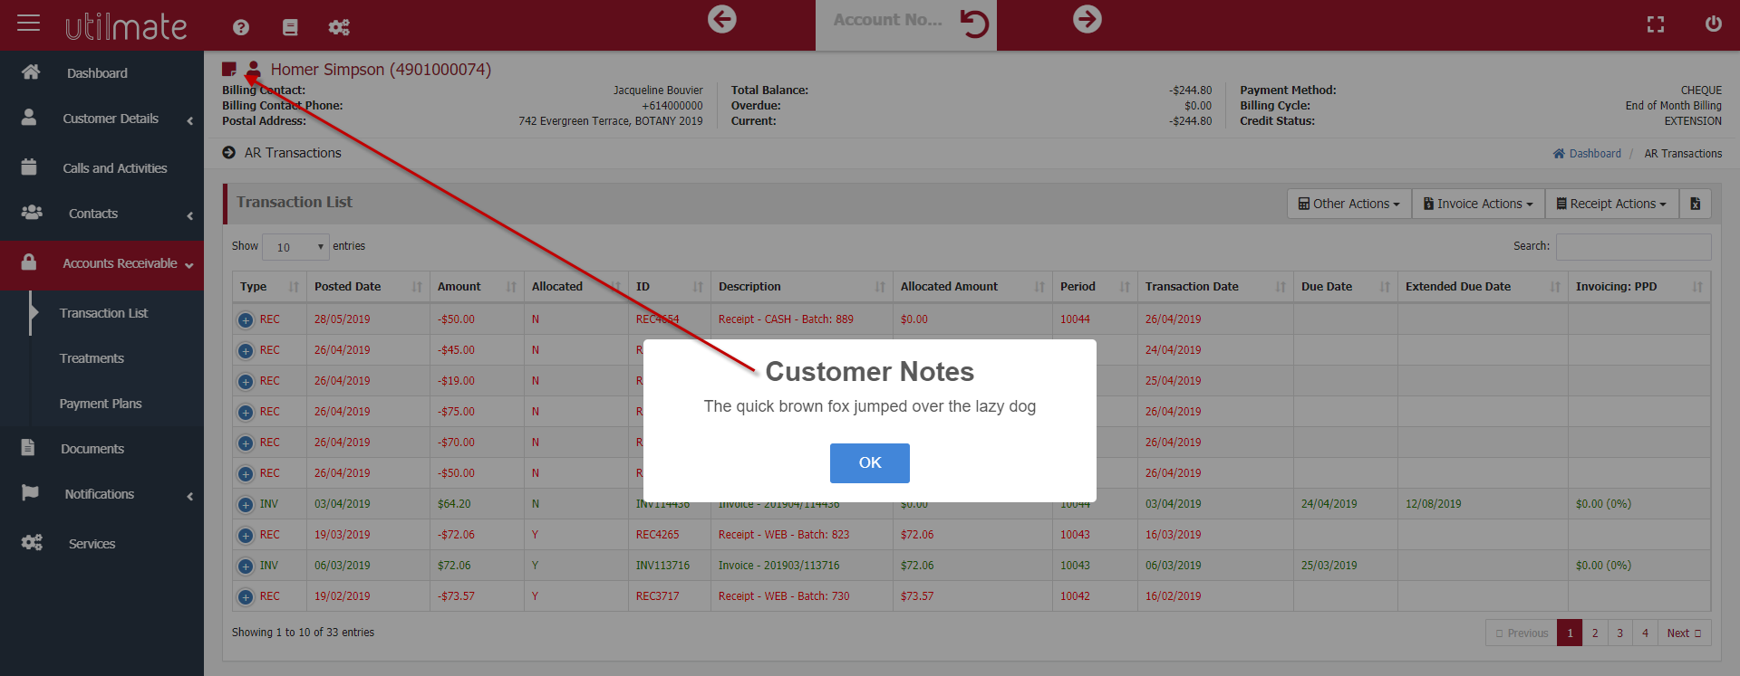Expand the INV row dated 03/04/2019
Image resolution: width=1740 pixels, height=676 pixels.
[246, 505]
